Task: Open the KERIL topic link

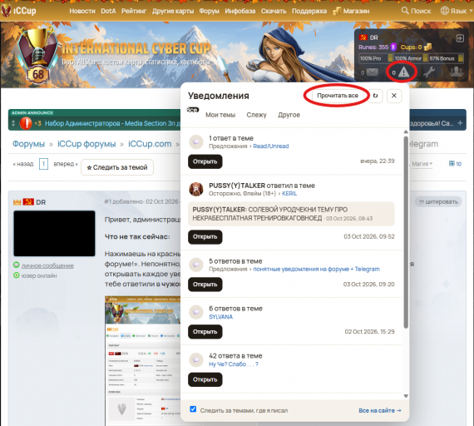Action: coord(289,193)
